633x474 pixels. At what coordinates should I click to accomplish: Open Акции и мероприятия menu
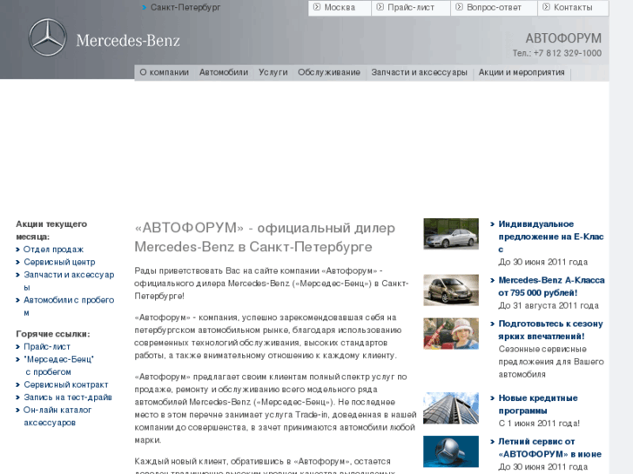(522, 72)
